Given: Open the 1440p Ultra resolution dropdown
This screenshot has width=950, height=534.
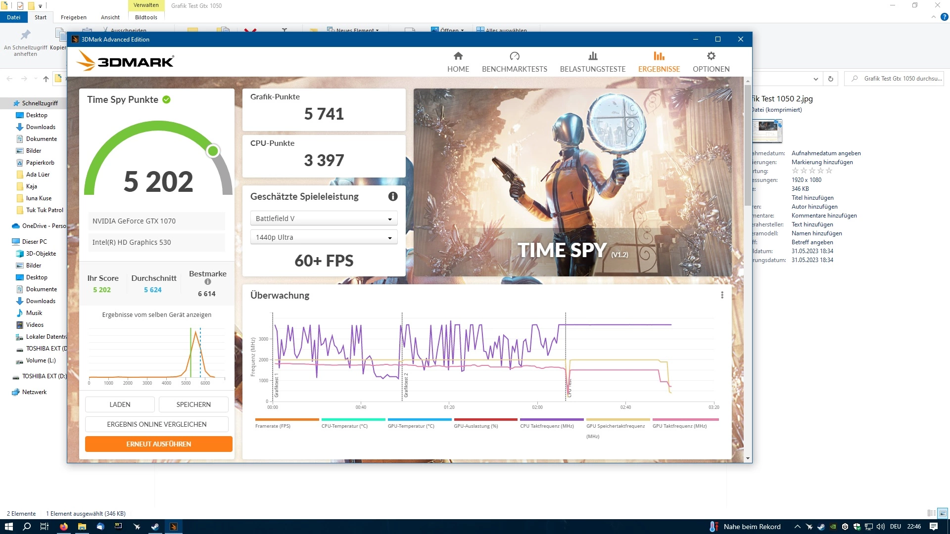Looking at the screenshot, I should 324,237.
